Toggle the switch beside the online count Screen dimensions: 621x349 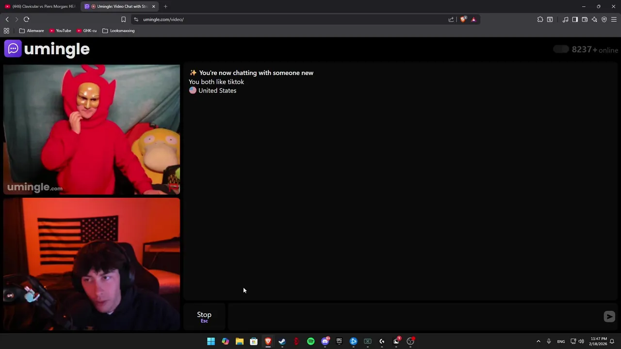point(561,49)
